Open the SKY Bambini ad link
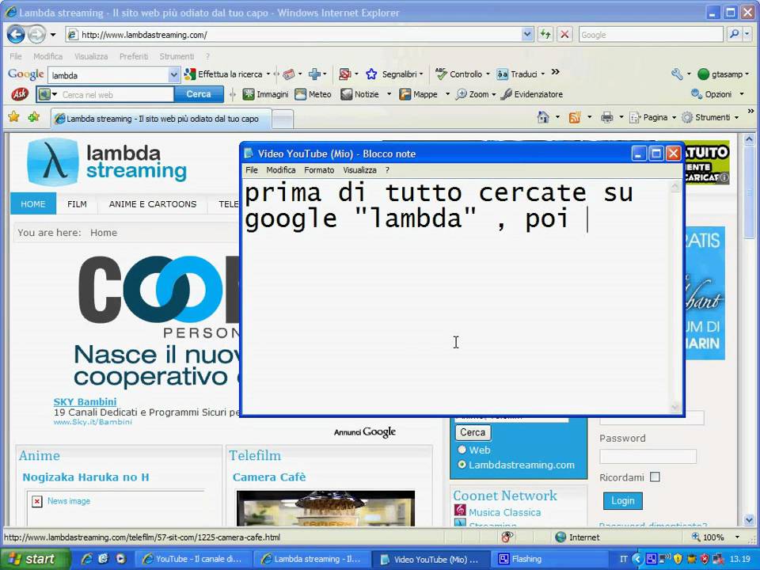 coord(85,401)
